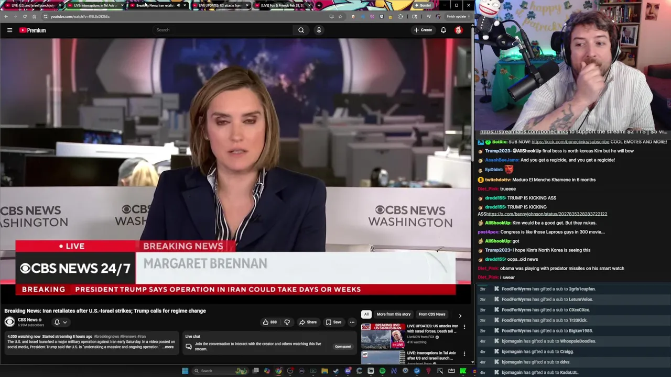
Task: Close the 'LIVE UPDATES: US attacks' tab
Action: tap(247, 5)
